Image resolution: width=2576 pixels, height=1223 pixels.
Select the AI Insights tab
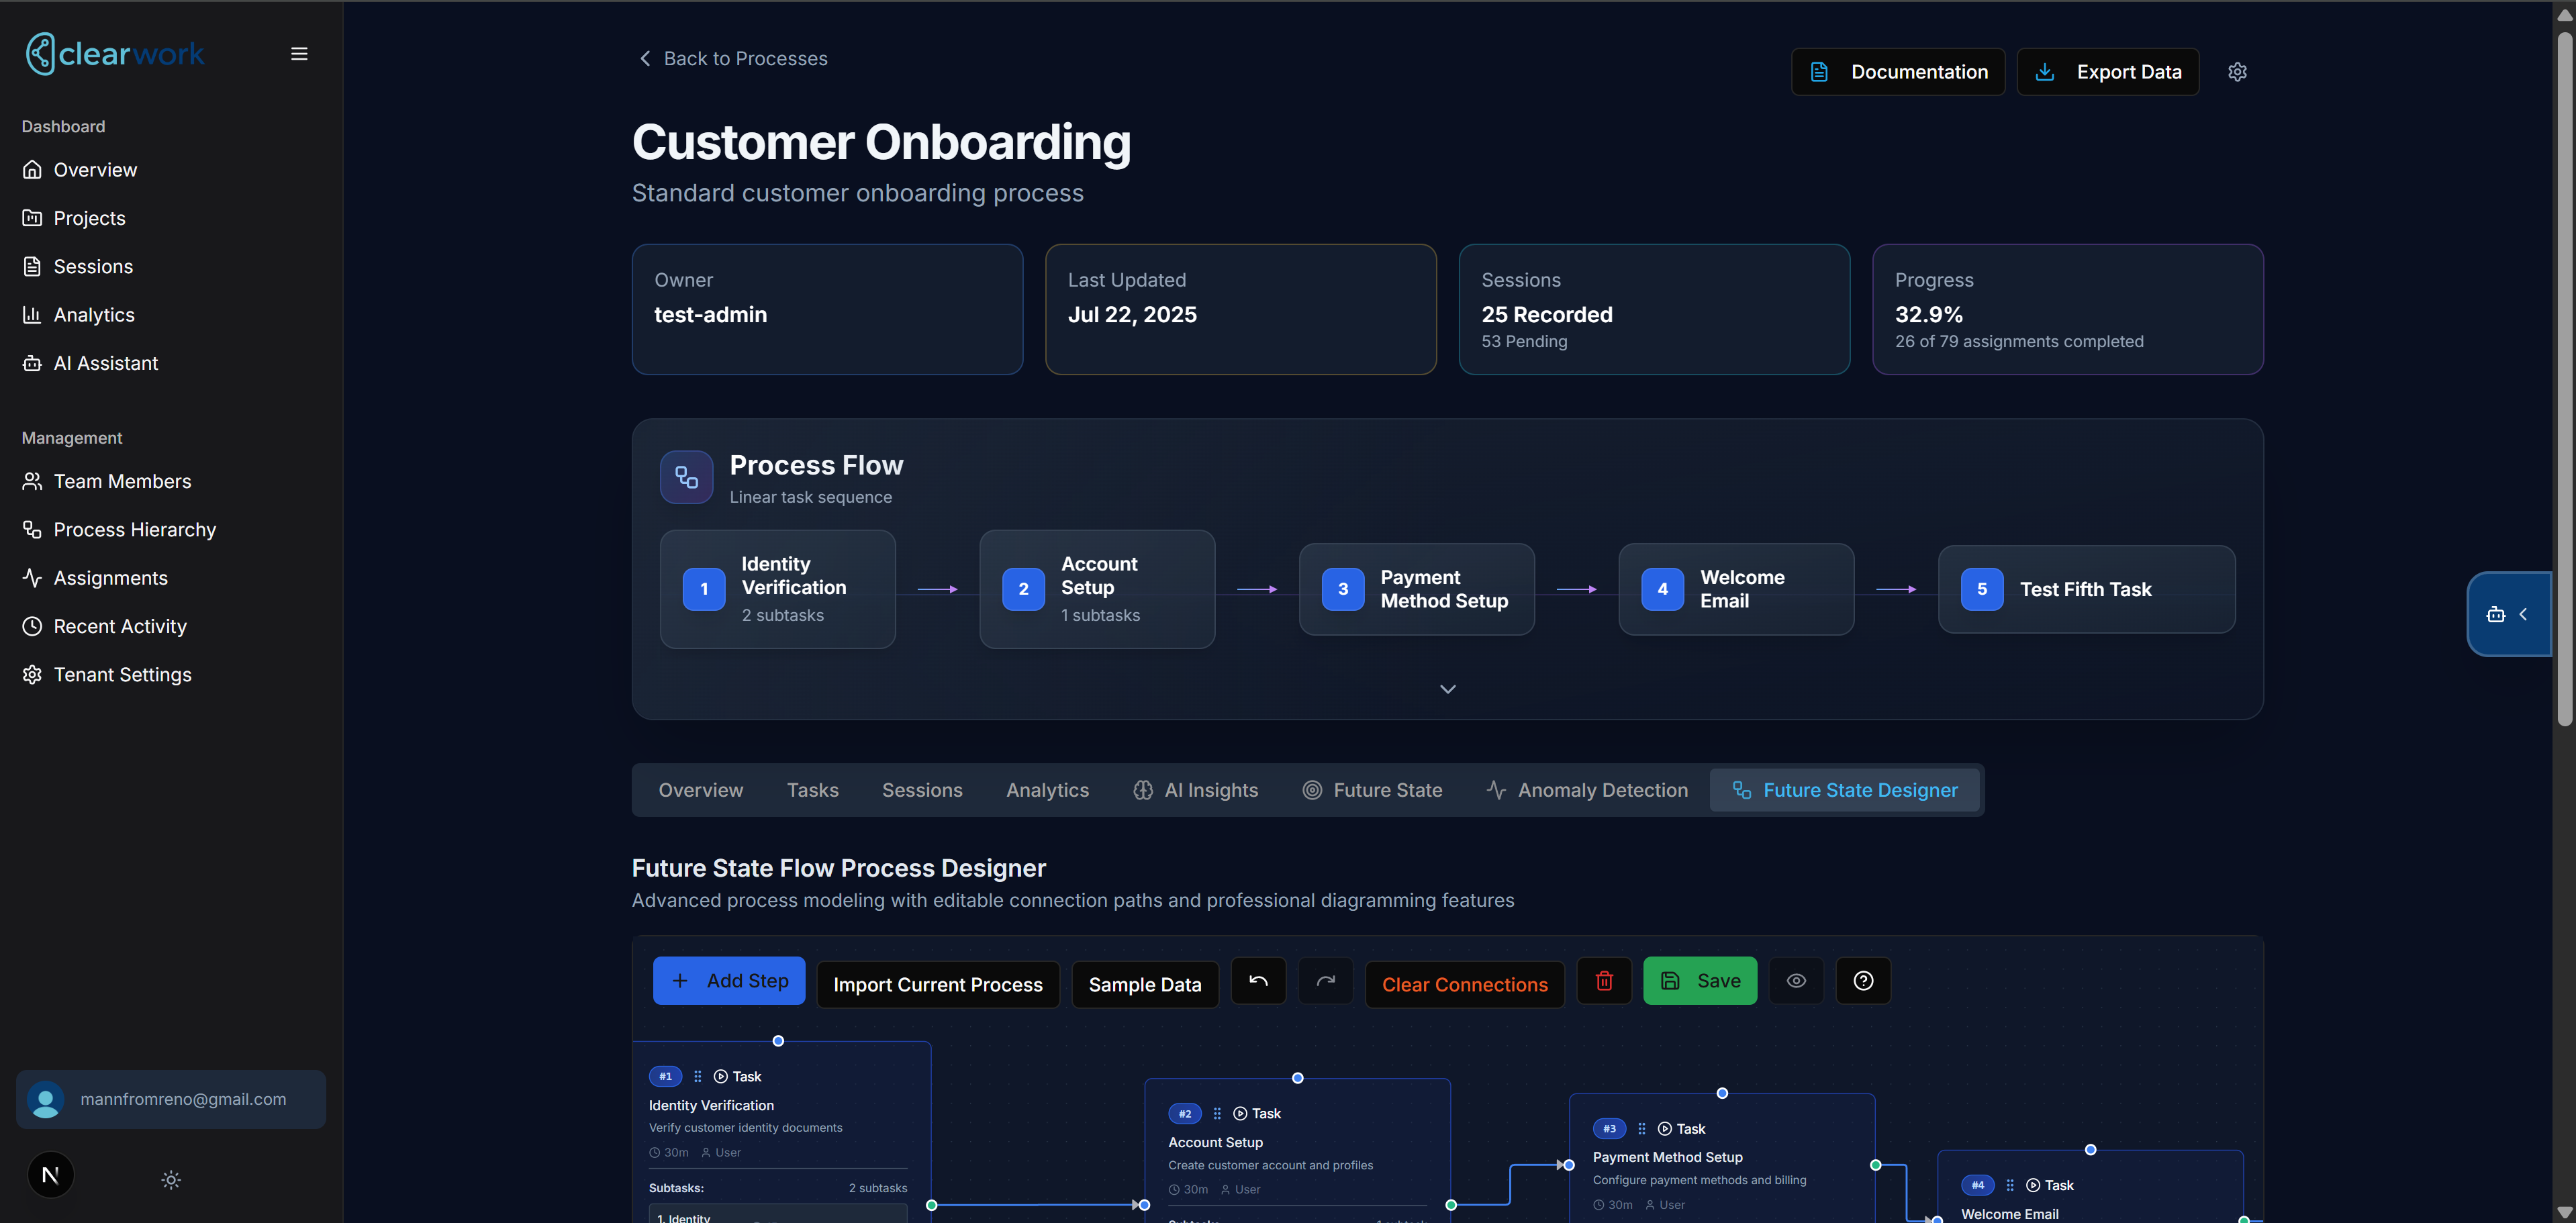coord(1195,790)
